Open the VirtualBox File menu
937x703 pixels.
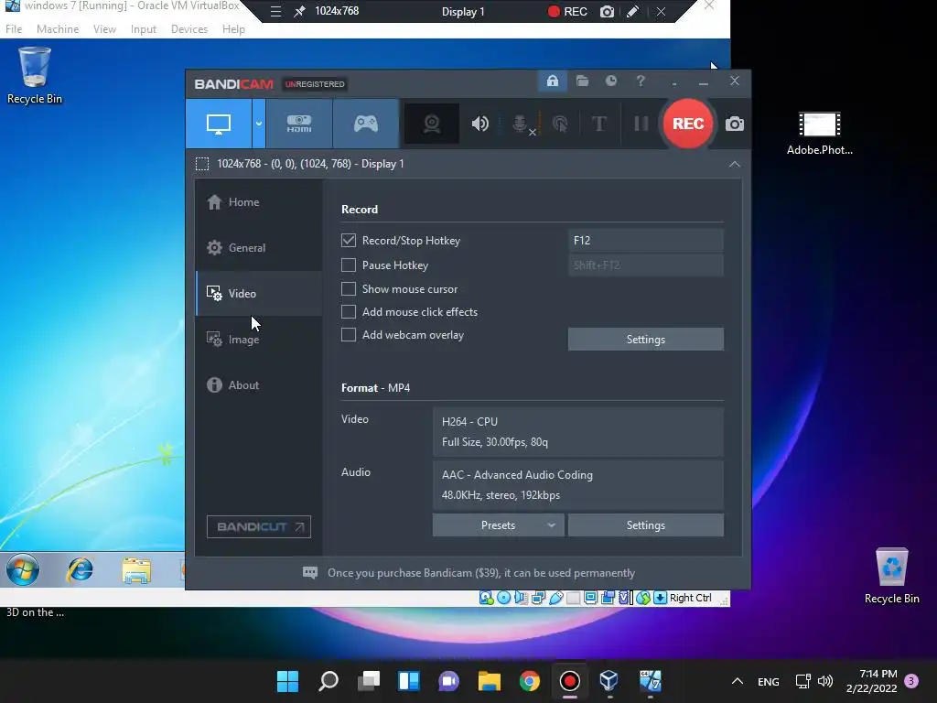pos(13,28)
